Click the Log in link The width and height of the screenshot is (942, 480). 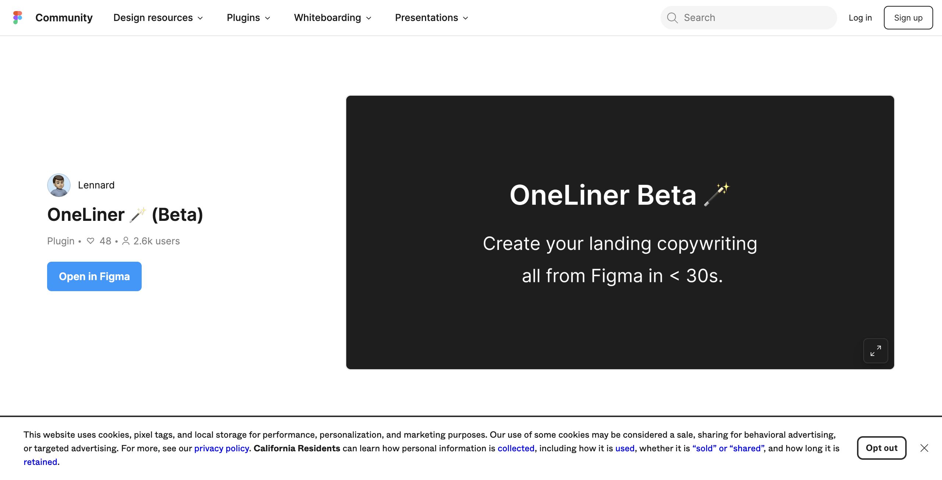pyautogui.click(x=860, y=18)
